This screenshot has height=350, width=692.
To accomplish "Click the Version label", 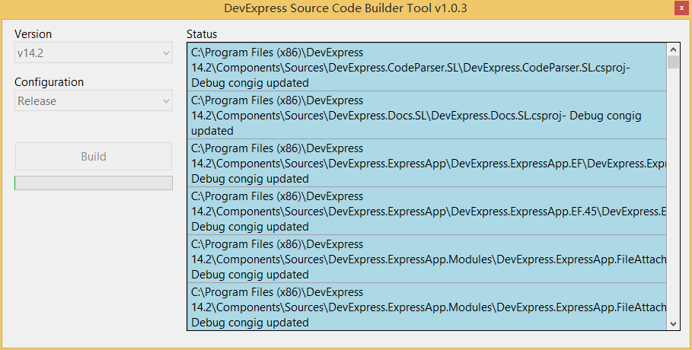I will [x=33, y=34].
